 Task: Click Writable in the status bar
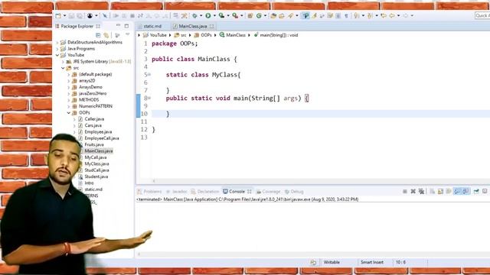pos(332,262)
